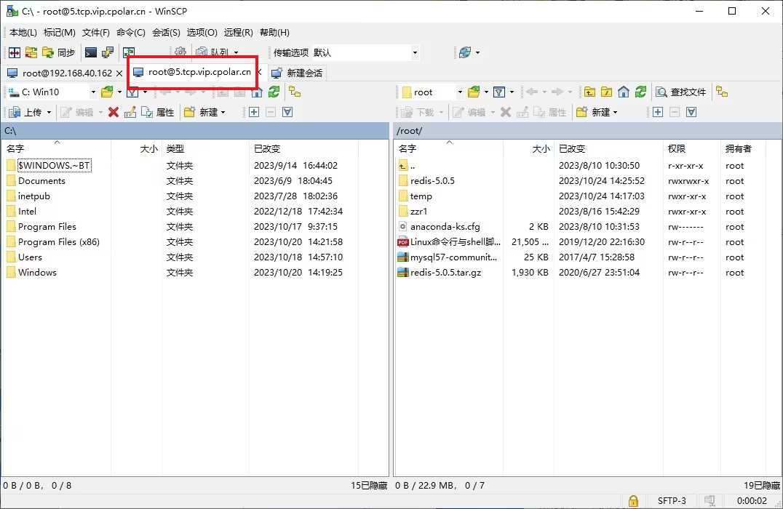The image size is (783, 509).
Task: Go to remote root directory icon
Action: pyautogui.click(x=607, y=92)
